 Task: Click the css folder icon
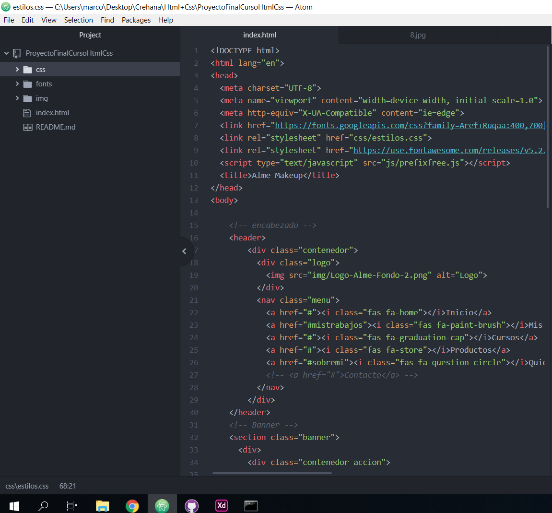tap(27, 70)
